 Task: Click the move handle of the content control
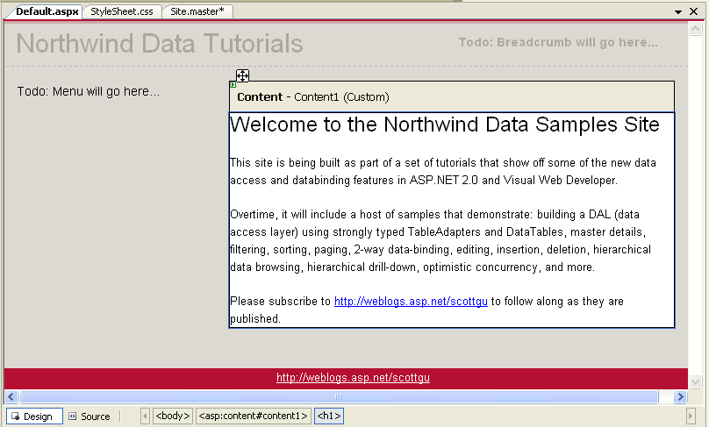click(x=242, y=75)
